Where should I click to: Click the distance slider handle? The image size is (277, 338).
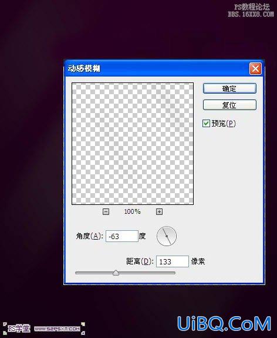pyautogui.click(x=116, y=273)
